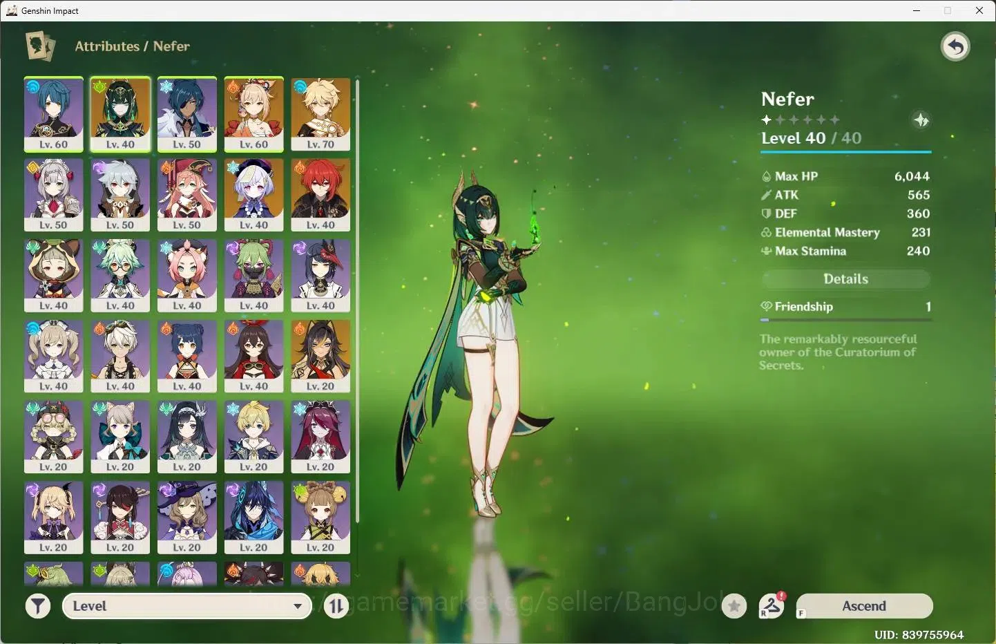Viewport: 996px width, 644px height.
Task: Select Mika Lv. 20 portrait
Action: (254, 437)
